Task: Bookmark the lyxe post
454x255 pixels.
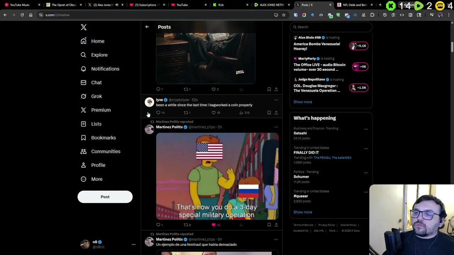Action: 269,113
